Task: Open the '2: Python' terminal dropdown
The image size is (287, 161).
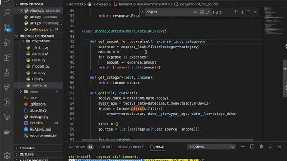Action: [x=212, y=147]
